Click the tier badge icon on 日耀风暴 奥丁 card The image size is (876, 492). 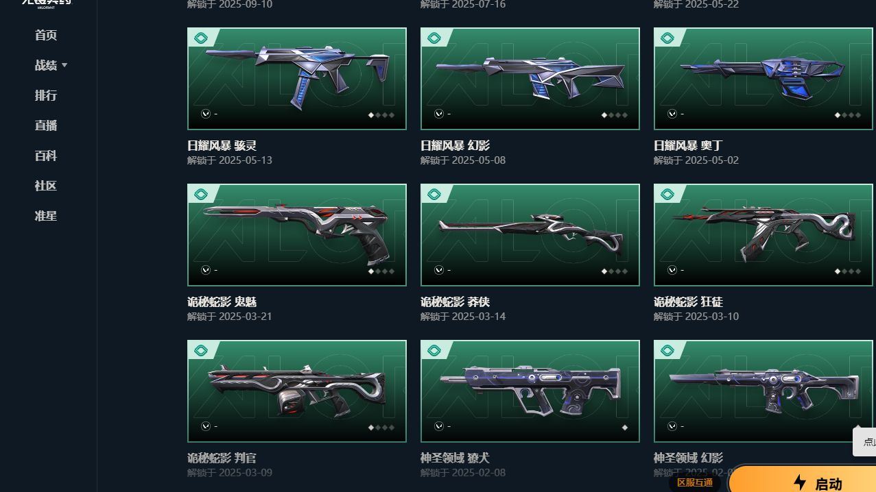pos(667,38)
